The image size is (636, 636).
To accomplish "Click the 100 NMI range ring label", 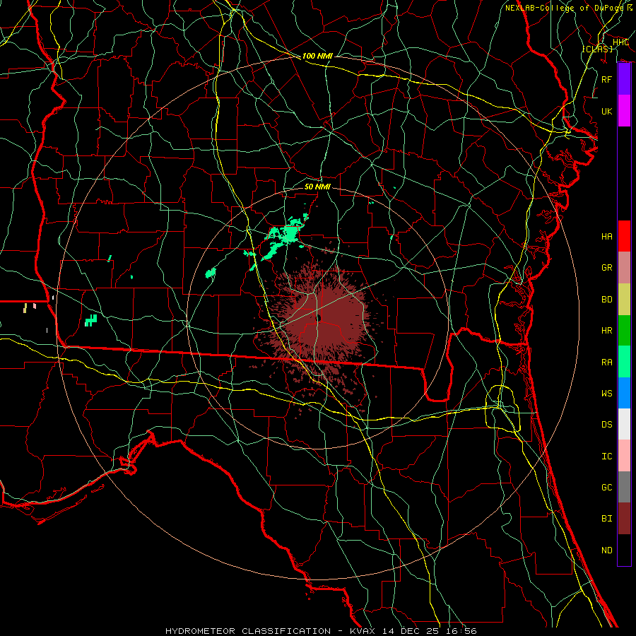I will click(317, 56).
